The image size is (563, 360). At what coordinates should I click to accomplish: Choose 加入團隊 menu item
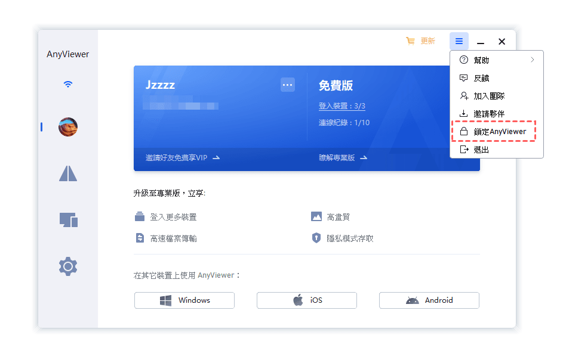(497, 96)
